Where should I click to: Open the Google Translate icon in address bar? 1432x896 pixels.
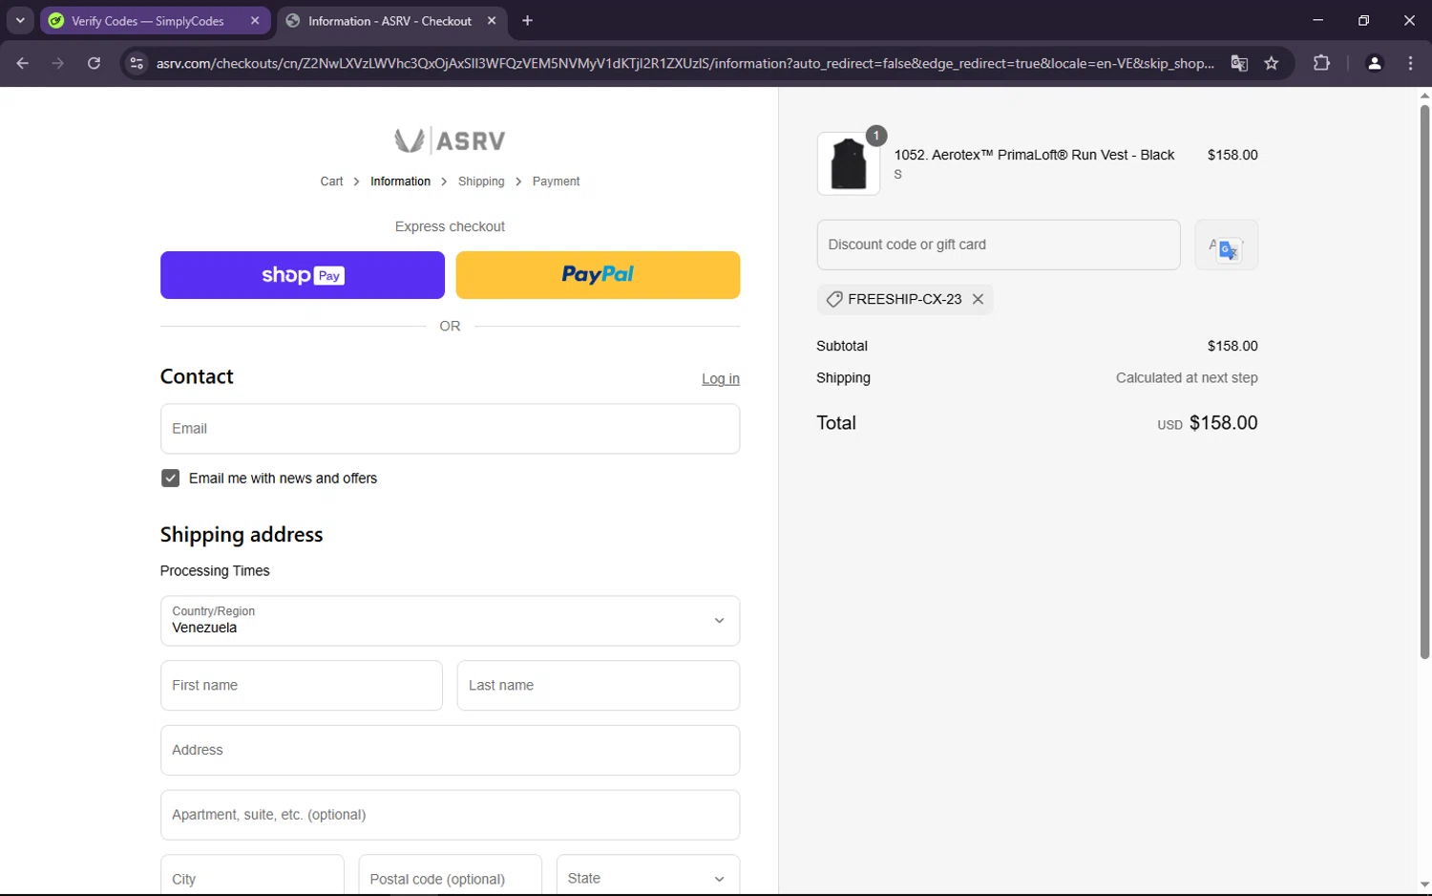tap(1239, 63)
